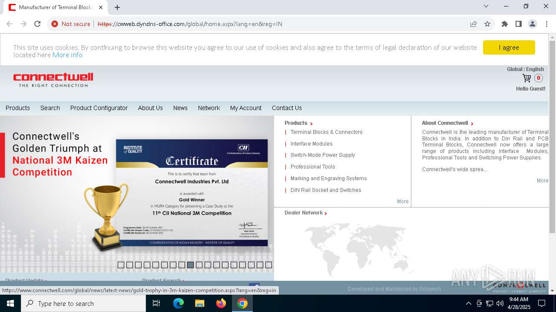Image resolution: width=556 pixels, height=312 pixels.
Task: Open the tab search chevron
Action: [x=486, y=6]
